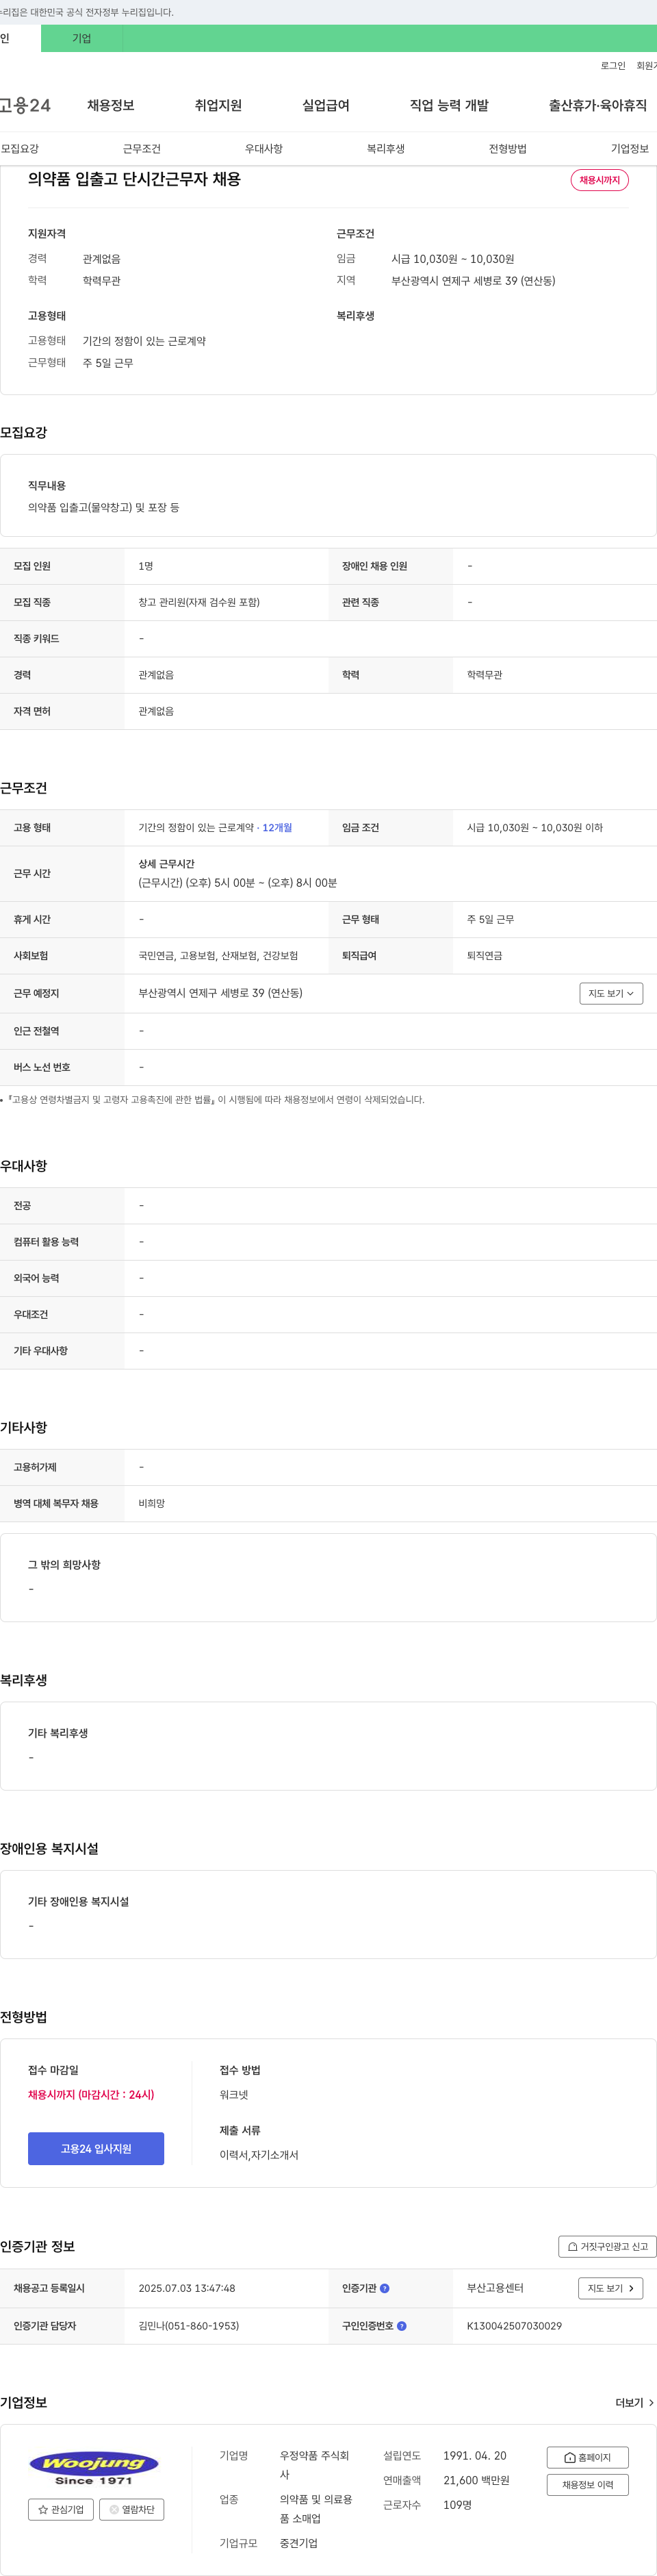Block viewing with 열람차단 button

(x=132, y=2509)
